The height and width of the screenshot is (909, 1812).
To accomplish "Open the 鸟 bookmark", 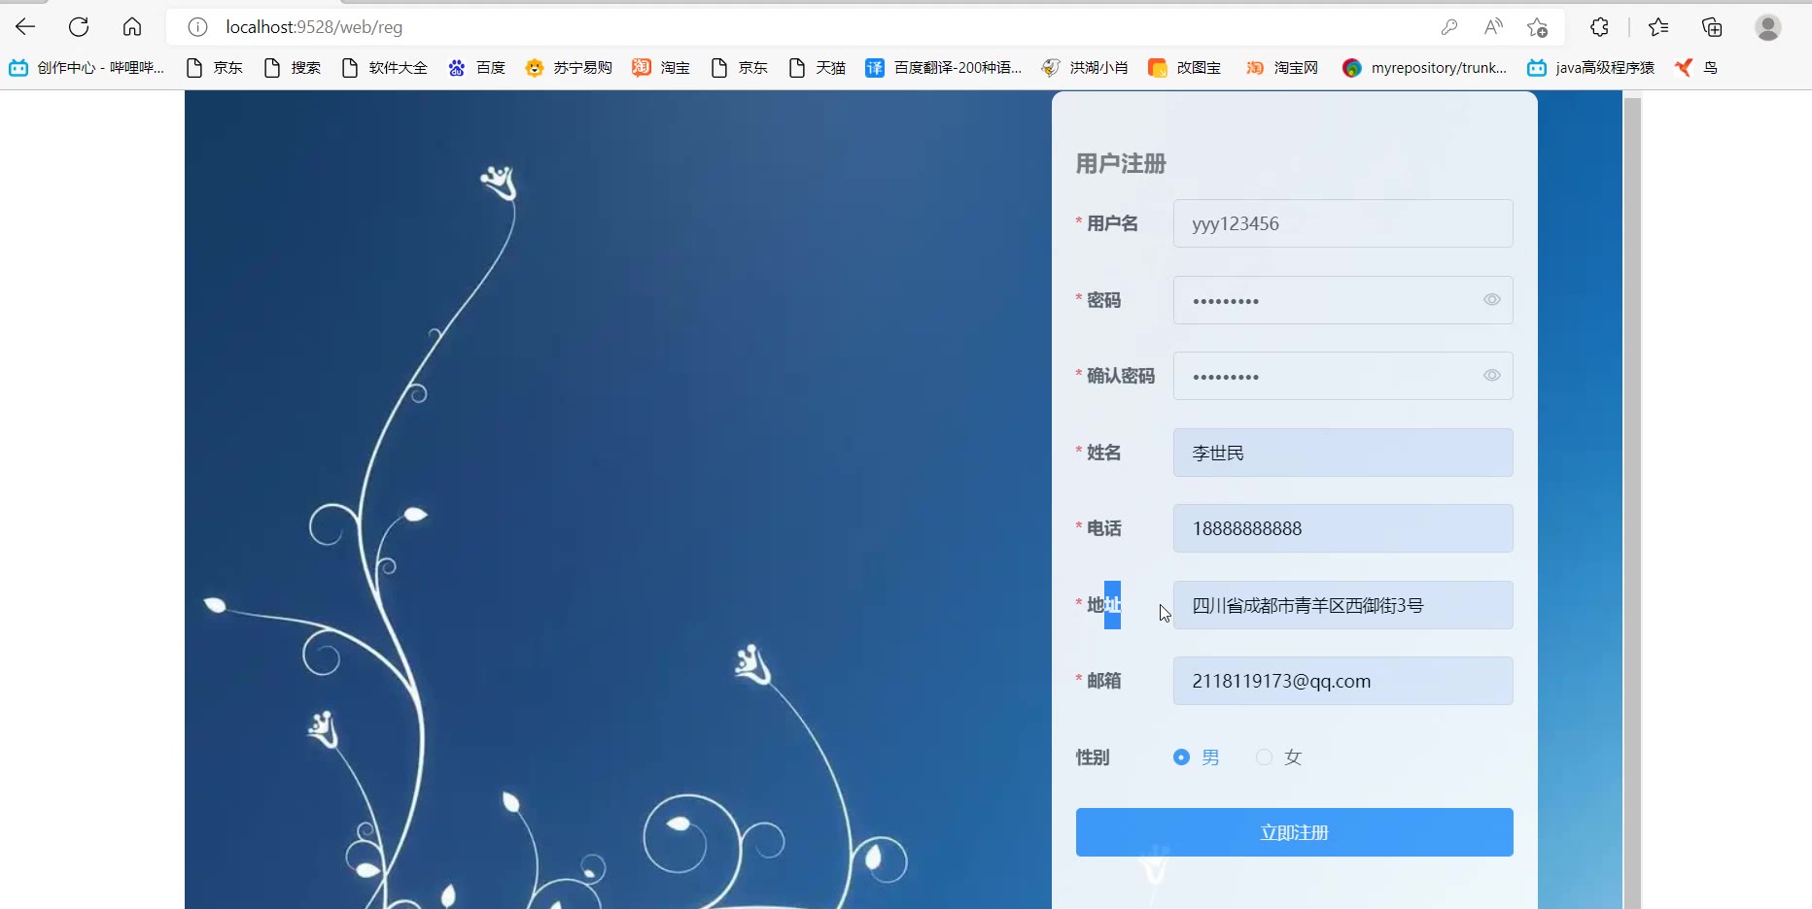I will point(1696,67).
